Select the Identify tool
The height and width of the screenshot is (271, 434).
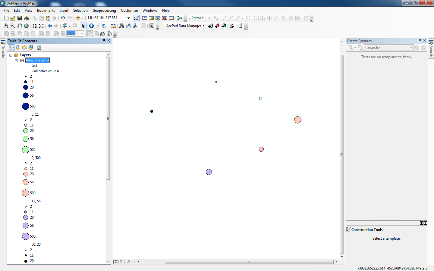(91, 26)
